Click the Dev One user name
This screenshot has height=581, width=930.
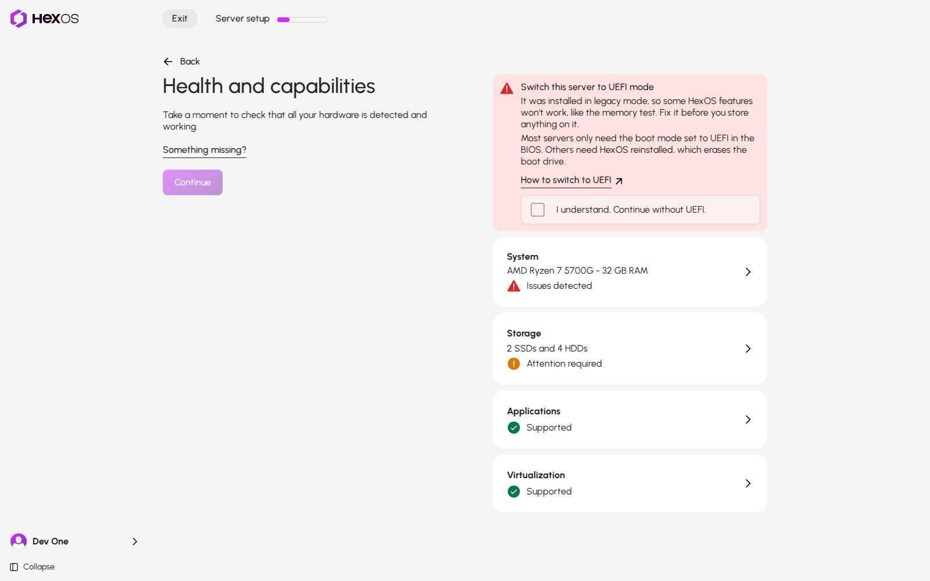click(51, 541)
